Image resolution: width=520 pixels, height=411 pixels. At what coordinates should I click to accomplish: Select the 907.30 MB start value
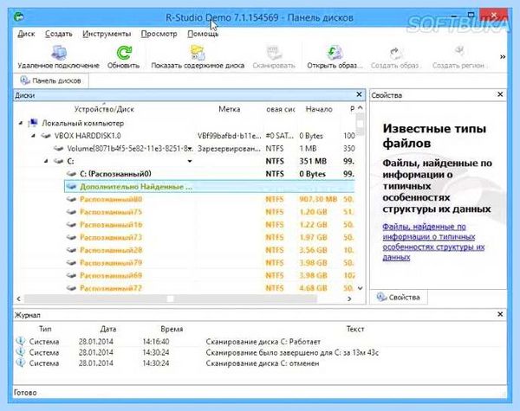318,199
